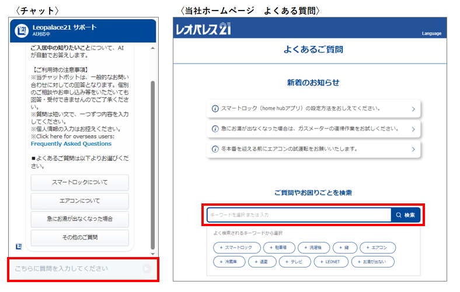Click the chat window vertical scrollbar
This screenshot has width=460, height=292.
point(153,163)
